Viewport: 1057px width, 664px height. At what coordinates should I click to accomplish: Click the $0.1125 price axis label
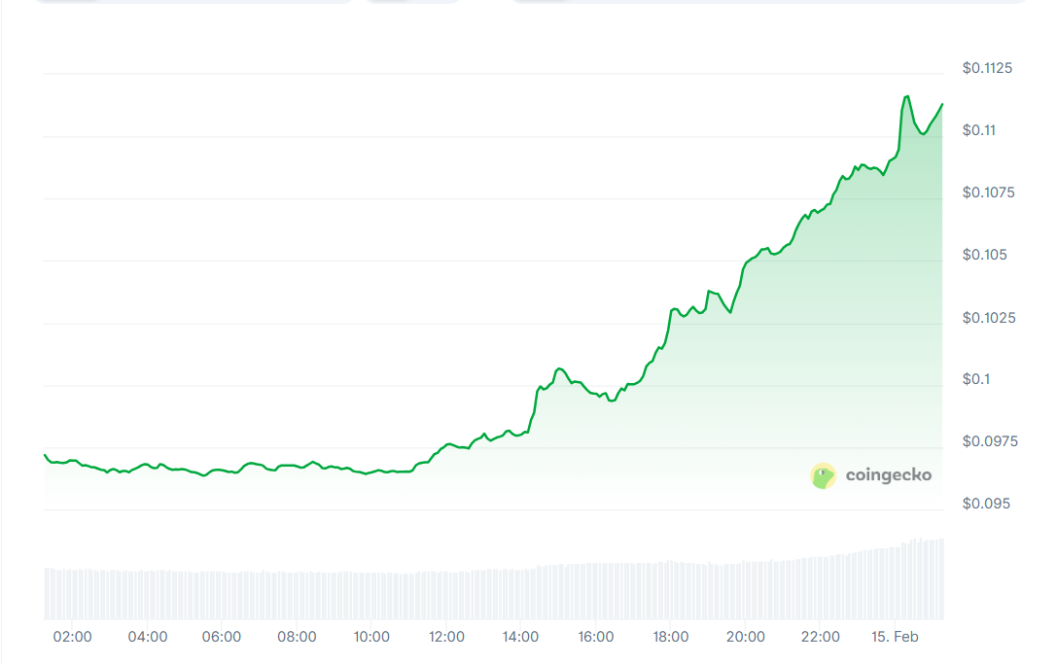(987, 68)
